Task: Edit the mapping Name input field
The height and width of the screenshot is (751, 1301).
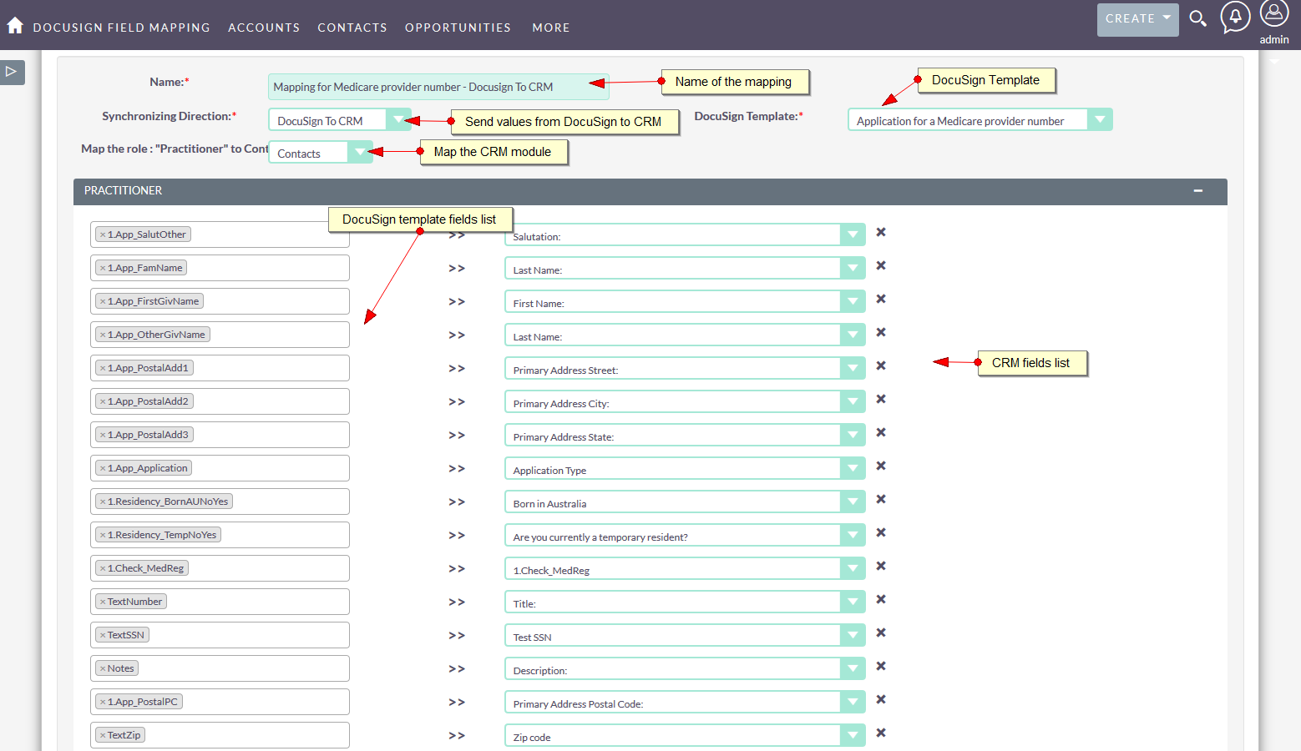Action: pyautogui.click(x=438, y=87)
